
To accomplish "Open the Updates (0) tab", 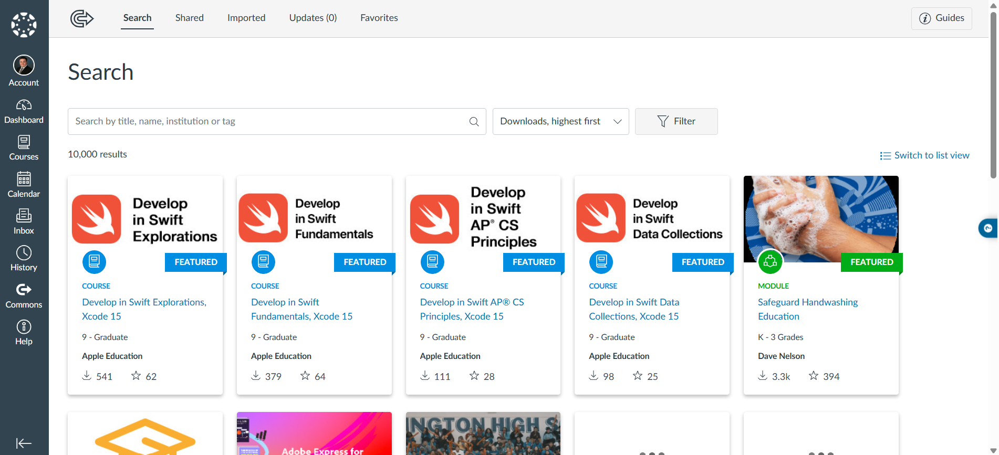I will click(x=313, y=18).
